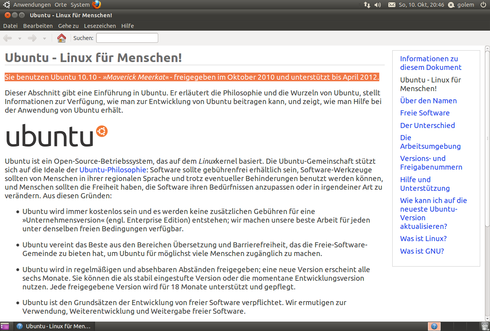
Task: Open 'Der Unterschied' sidebar link
Action: click(427, 125)
